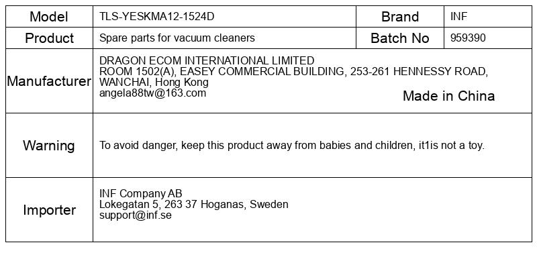Click the Brand header cell
This screenshot has height=255, width=537.
pos(400,16)
